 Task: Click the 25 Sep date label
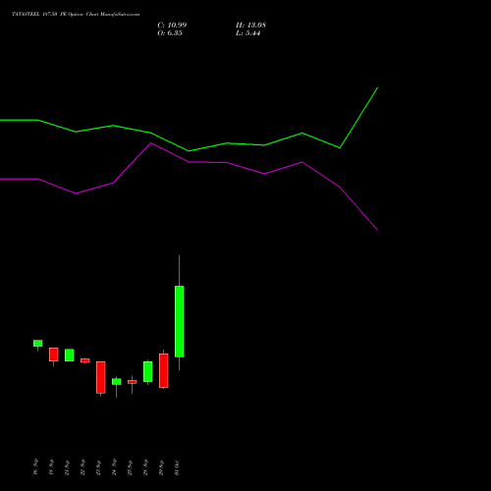click(x=130, y=467)
